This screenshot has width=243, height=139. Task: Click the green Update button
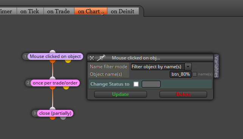click(121, 94)
